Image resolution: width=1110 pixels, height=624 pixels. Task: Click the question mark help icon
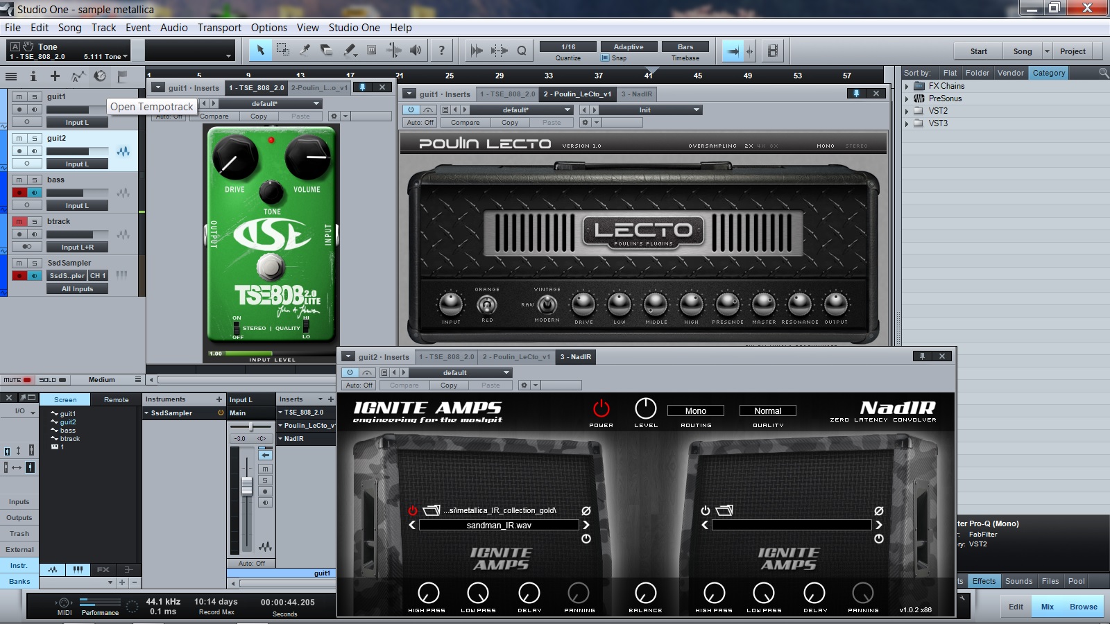pyautogui.click(x=442, y=50)
